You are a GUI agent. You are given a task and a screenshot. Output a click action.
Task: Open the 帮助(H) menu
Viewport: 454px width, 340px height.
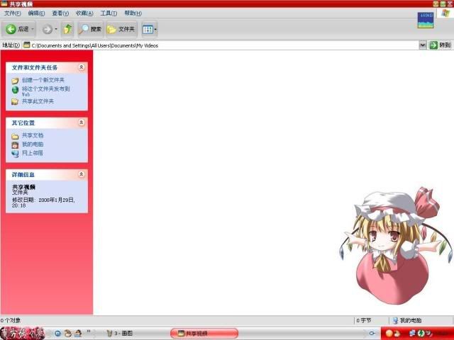(133, 13)
